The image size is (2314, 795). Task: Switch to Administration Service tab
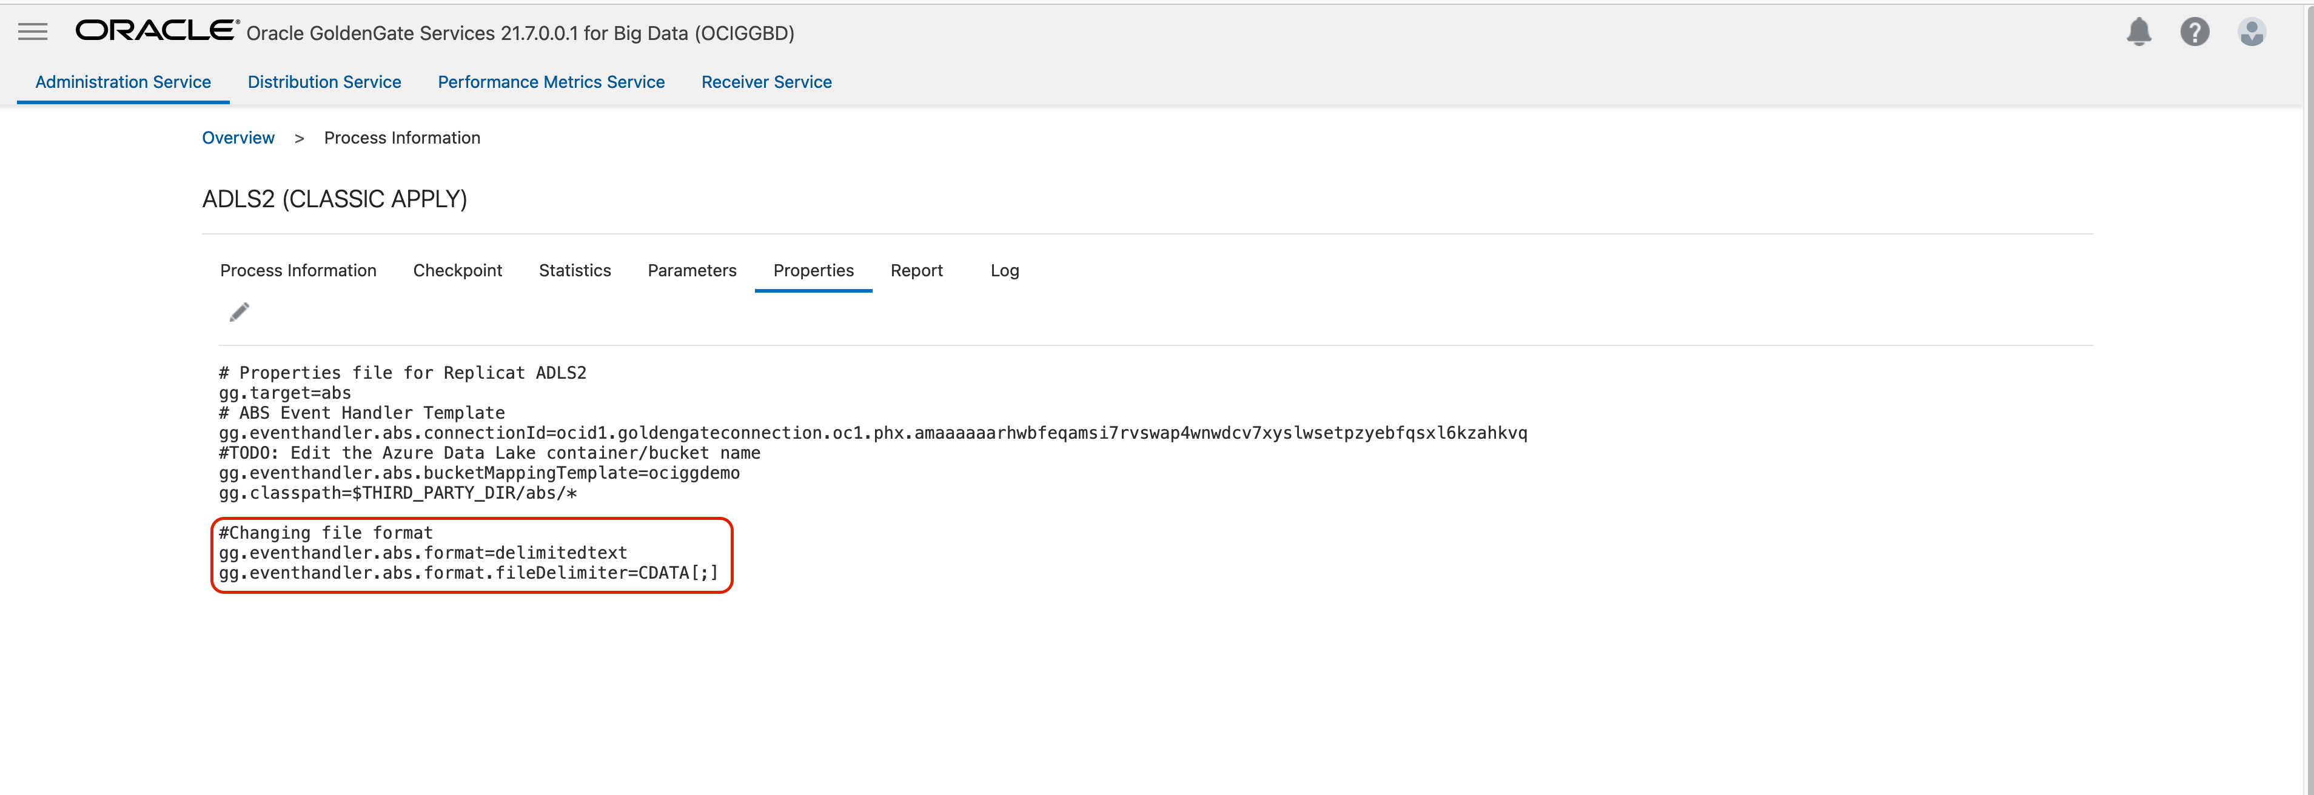[x=123, y=82]
